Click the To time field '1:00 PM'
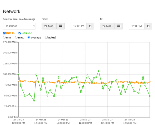The width and height of the screenshot is (155, 125). point(137,26)
